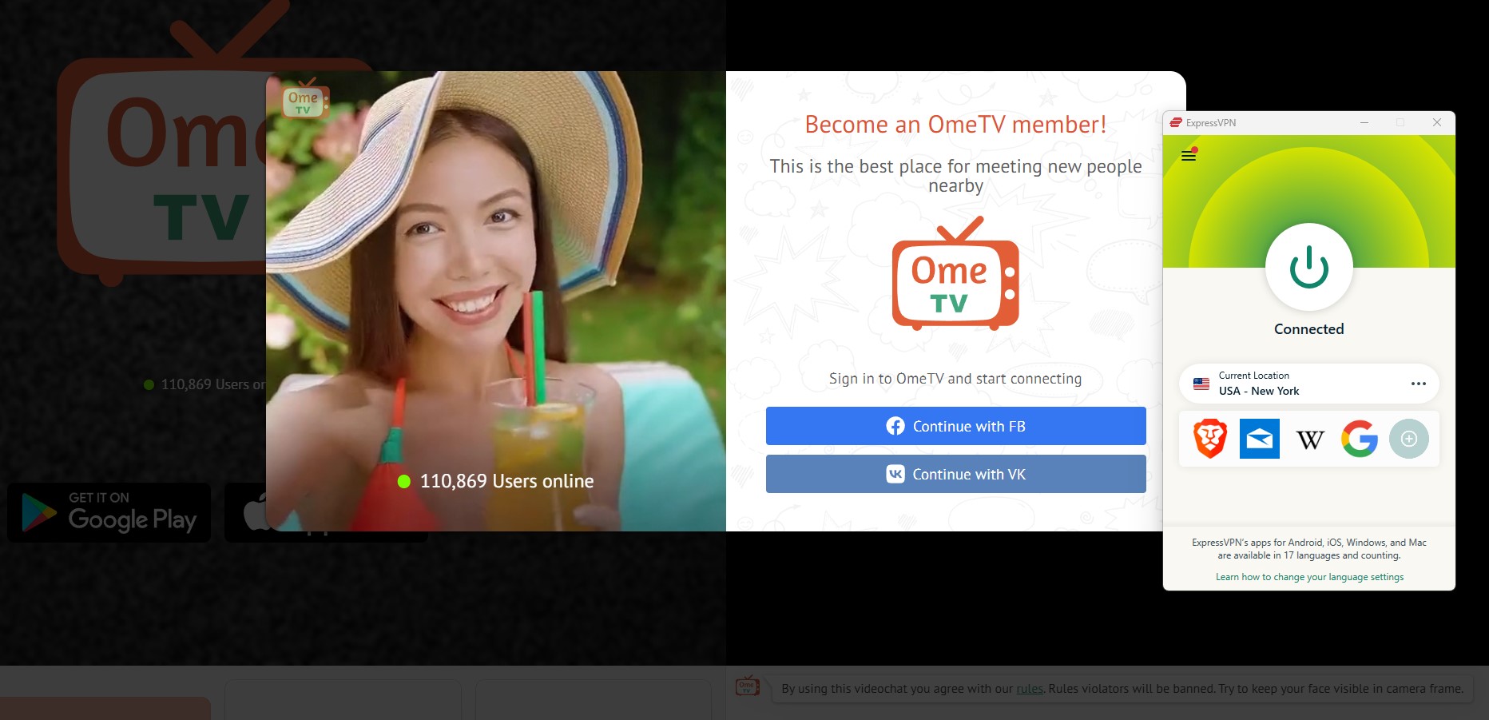This screenshot has width=1489, height=720.
Task: Click Learn how to change your language settings
Action: coord(1308,576)
